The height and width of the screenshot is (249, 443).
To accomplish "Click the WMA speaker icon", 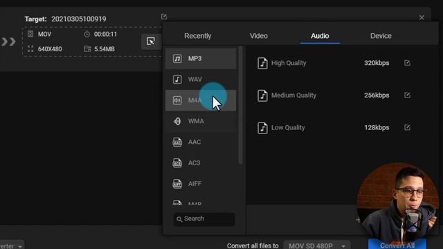I will click(x=177, y=121).
